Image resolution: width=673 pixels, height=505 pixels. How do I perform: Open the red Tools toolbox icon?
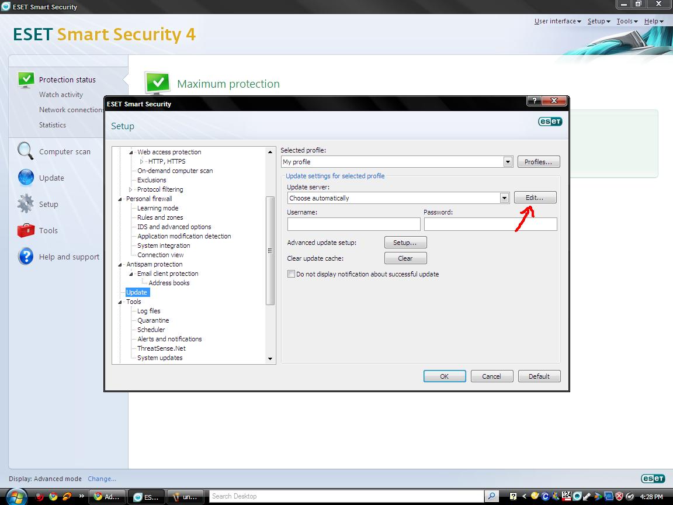pyautogui.click(x=26, y=230)
